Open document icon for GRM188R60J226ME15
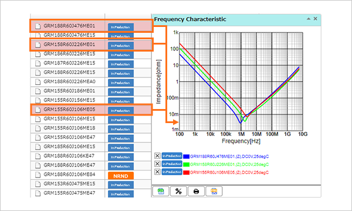 pos(38,73)
